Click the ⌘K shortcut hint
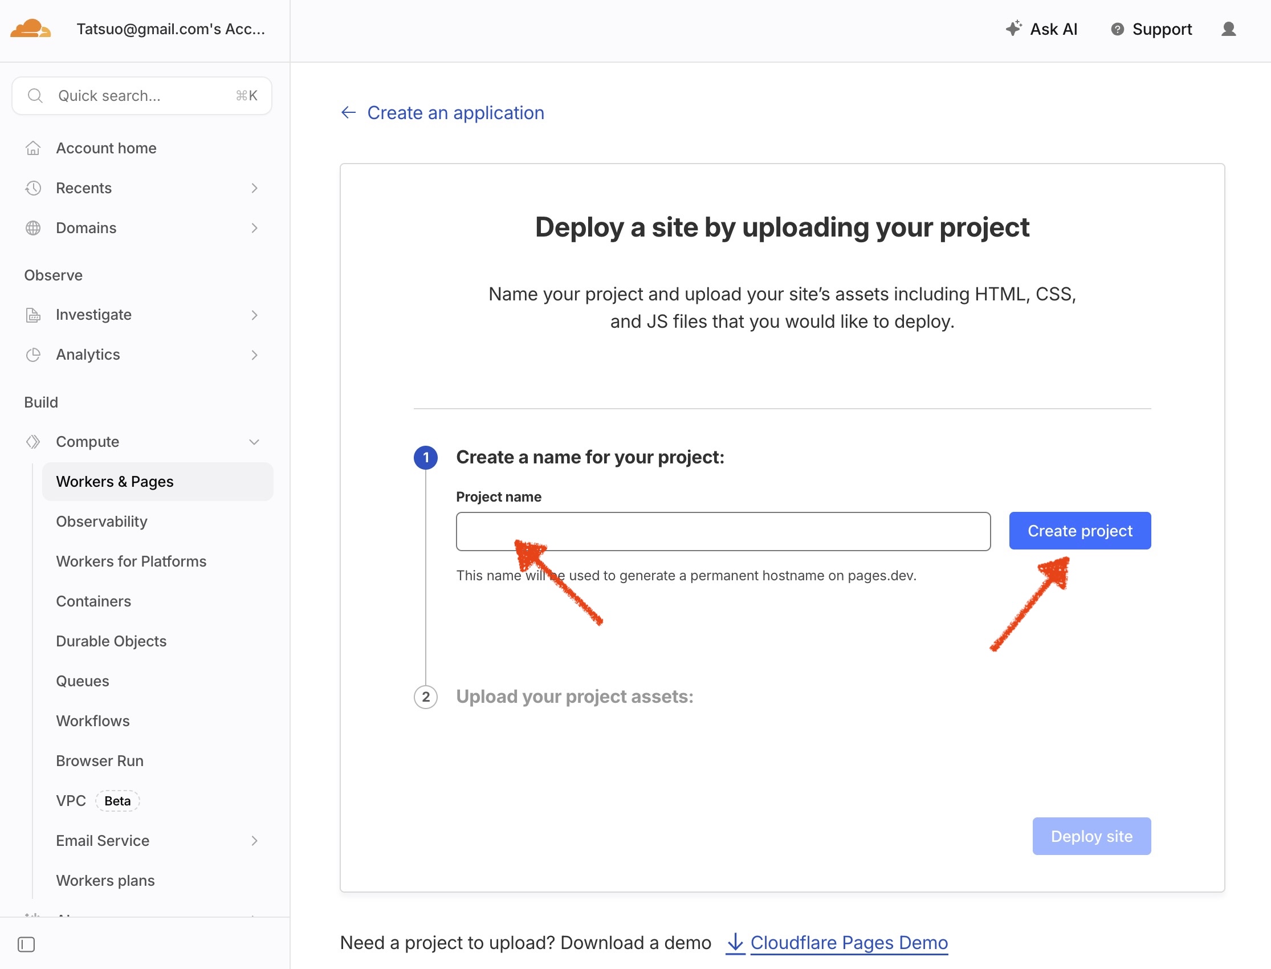1271x969 pixels. pyautogui.click(x=246, y=96)
